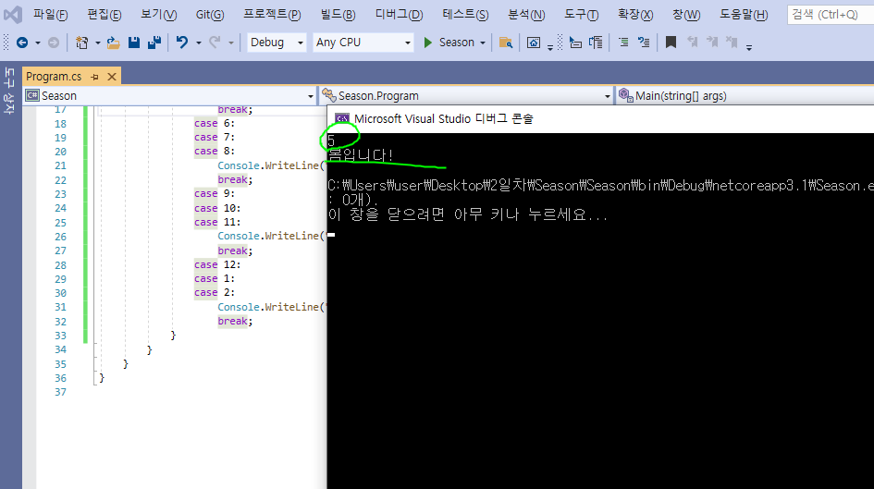874x489 pixels.
Task: Open the 파일(F) menu
Action: (50, 15)
